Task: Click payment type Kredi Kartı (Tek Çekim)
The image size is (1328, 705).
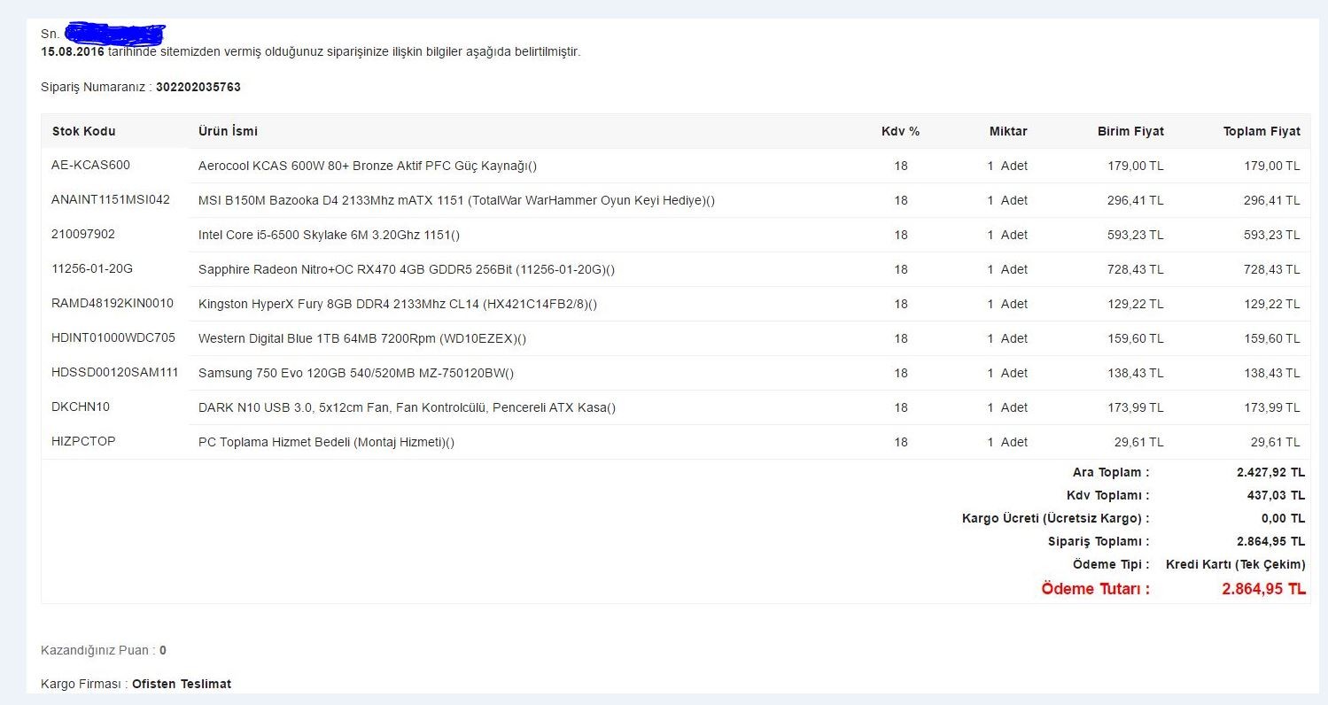Action: [x=1235, y=564]
